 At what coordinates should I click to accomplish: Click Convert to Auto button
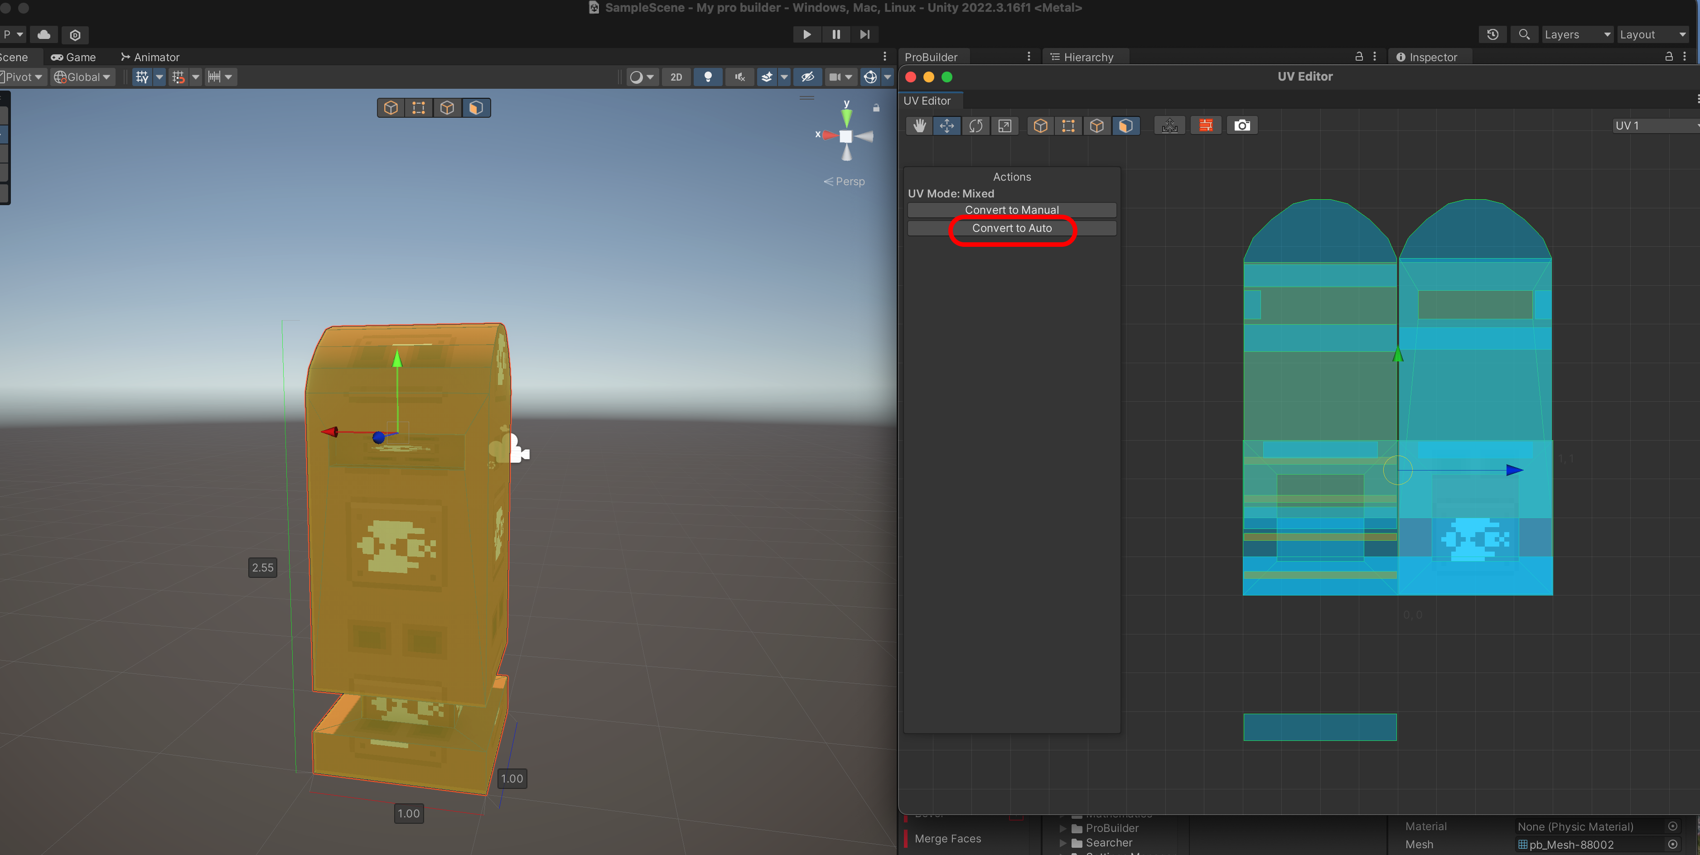coord(1011,228)
